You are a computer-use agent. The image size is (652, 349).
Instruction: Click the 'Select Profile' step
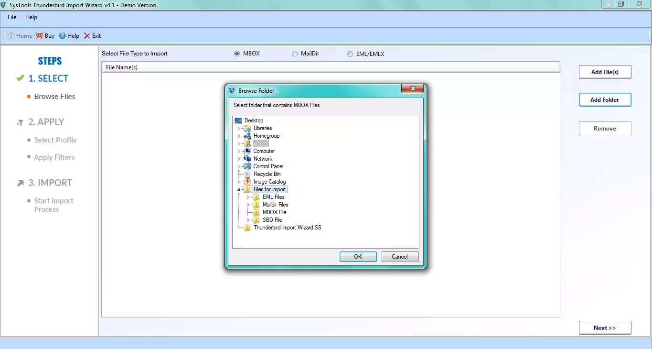pyautogui.click(x=55, y=140)
